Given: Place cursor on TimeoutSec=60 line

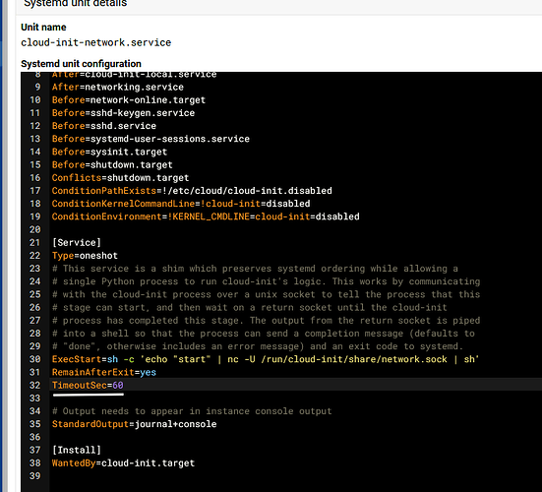Looking at the screenshot, I should coord(88,385).
